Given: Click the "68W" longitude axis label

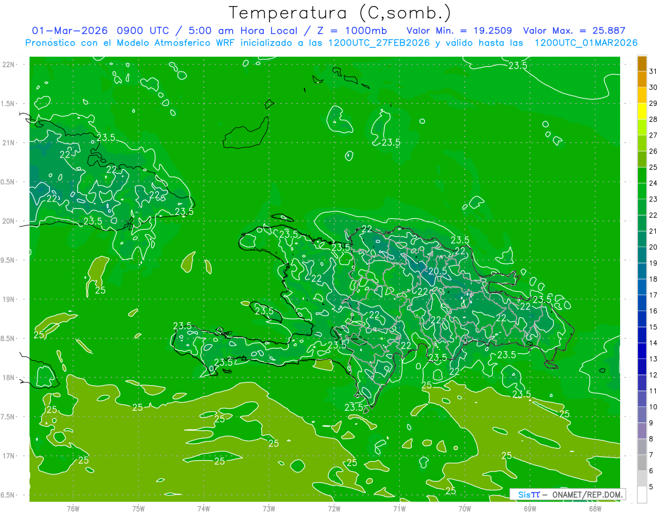Looking at the screenshot, I should (595, 508).
